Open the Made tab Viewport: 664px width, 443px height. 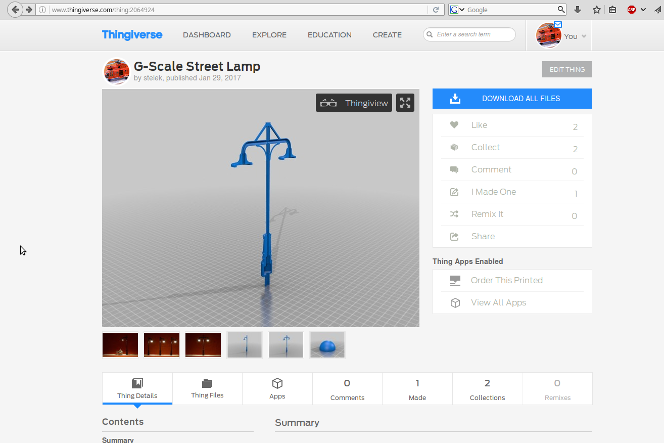417,388
